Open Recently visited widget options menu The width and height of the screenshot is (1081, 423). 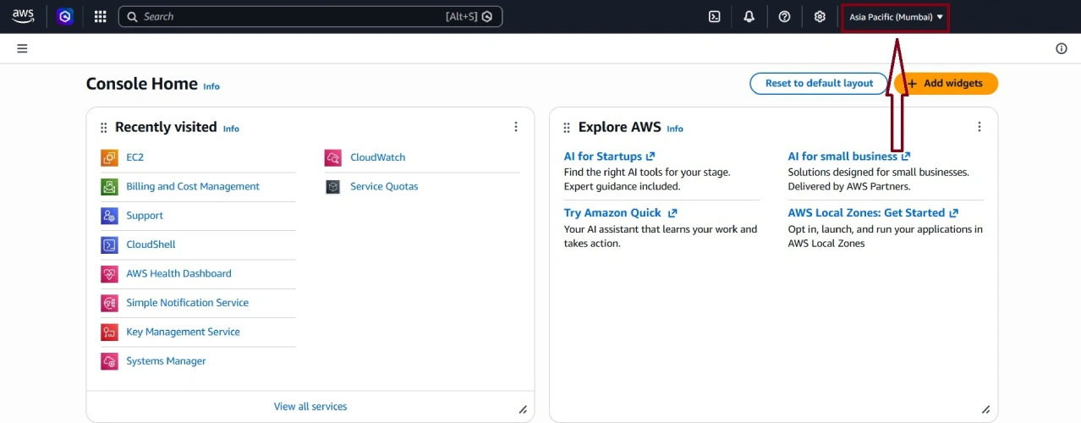pos(516,127)
